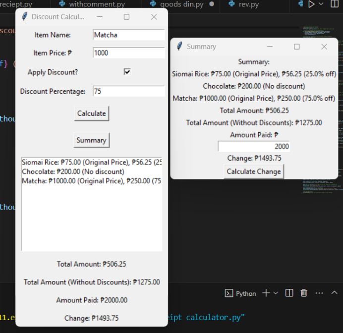
Task: Expand the new terminal launch profile dropdown
Action: click(276, 293)
